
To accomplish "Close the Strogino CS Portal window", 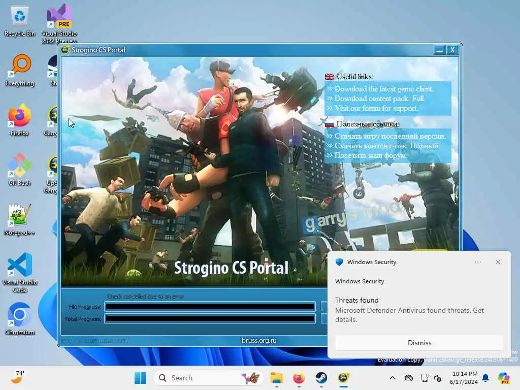I will (x=452, y=50).
